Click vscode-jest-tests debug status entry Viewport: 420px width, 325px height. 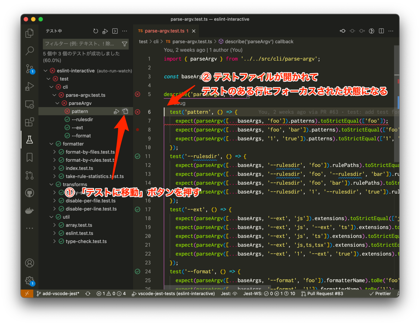(173, 294)
